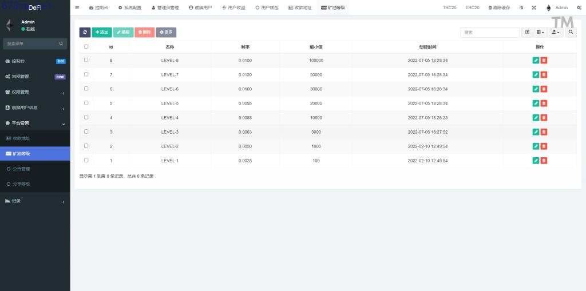Viewport: 586px width, 291px height.
Task: Open the columns dropdown with grid icon
Action: tap(541, 33)
